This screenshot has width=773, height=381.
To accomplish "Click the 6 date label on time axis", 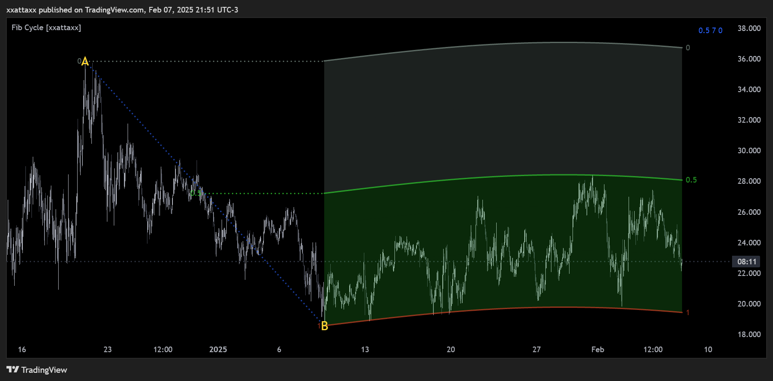I will click(279, 350).
